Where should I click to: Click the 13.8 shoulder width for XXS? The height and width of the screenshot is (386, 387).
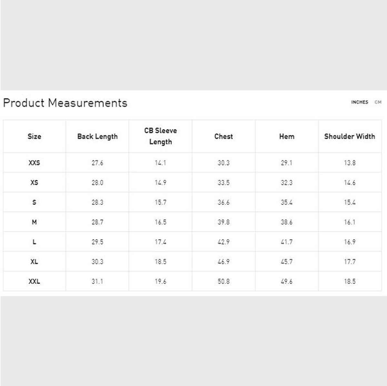350,163
